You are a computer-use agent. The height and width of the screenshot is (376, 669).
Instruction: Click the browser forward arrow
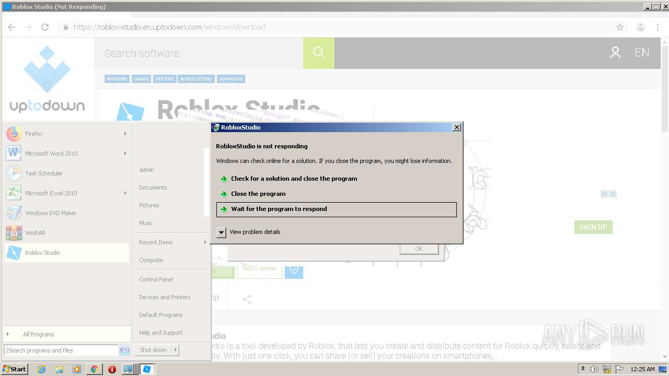point(28,27)
